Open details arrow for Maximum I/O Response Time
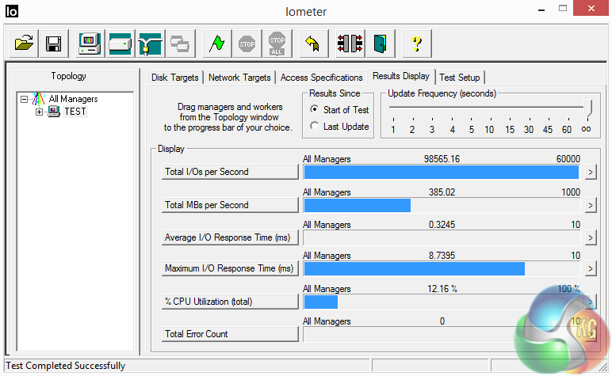 [591, 268]
